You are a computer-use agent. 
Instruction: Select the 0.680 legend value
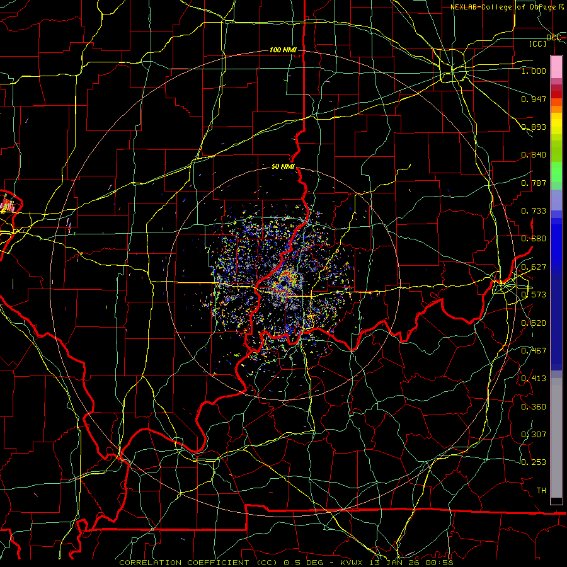534,239
